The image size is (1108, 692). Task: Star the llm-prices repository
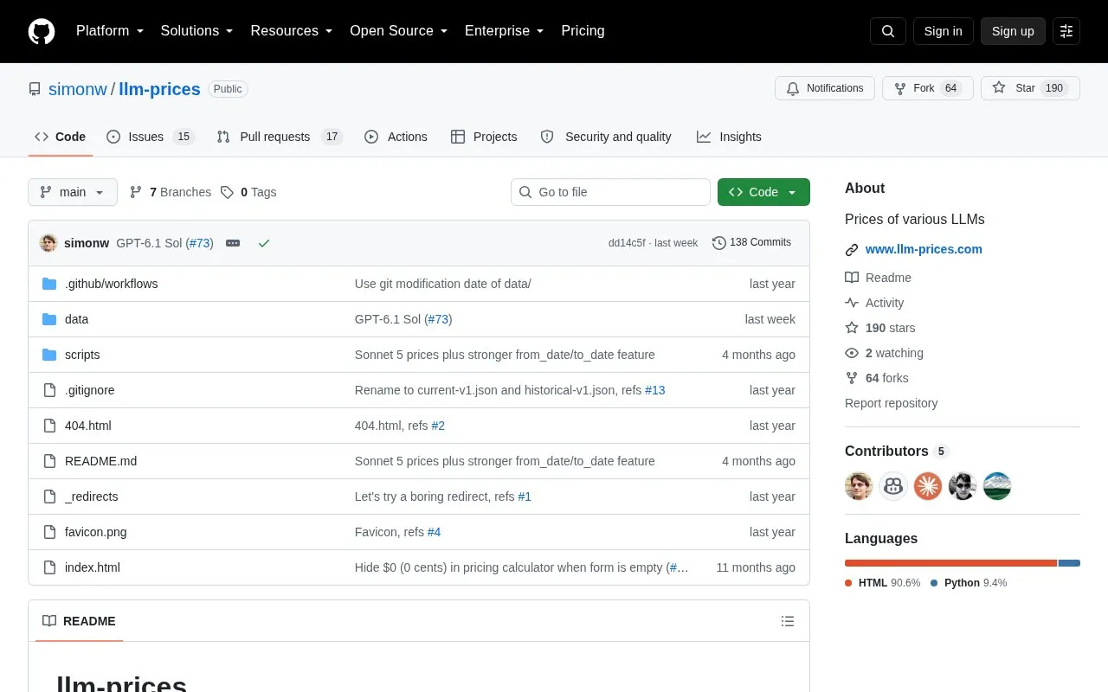click(x=1030, y=88)
